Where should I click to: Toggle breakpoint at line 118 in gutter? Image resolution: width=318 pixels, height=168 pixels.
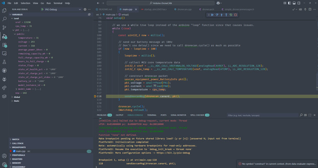(x=95, y=96)
